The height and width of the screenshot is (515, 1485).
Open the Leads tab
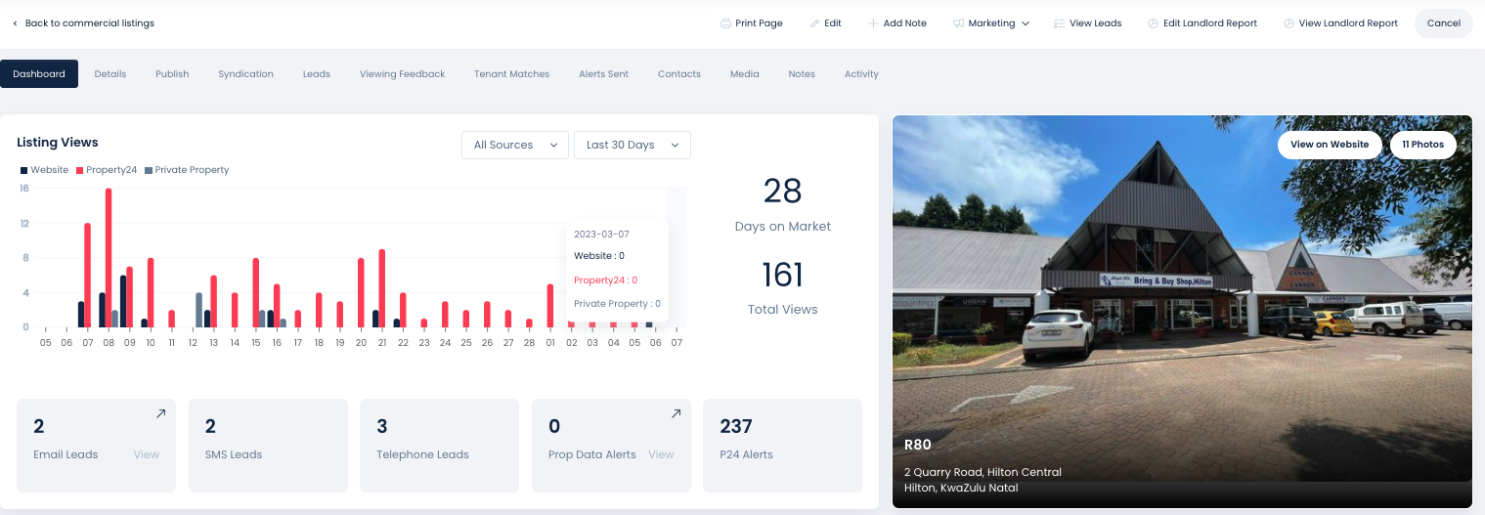pyautogui.click(x=317, y=74)
